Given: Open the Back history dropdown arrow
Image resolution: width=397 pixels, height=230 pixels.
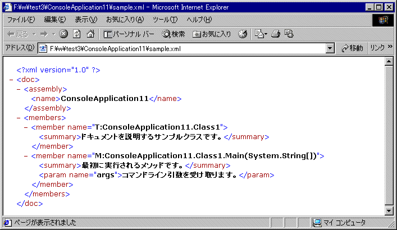Looking at the screenshot, I should click(34, 34).
